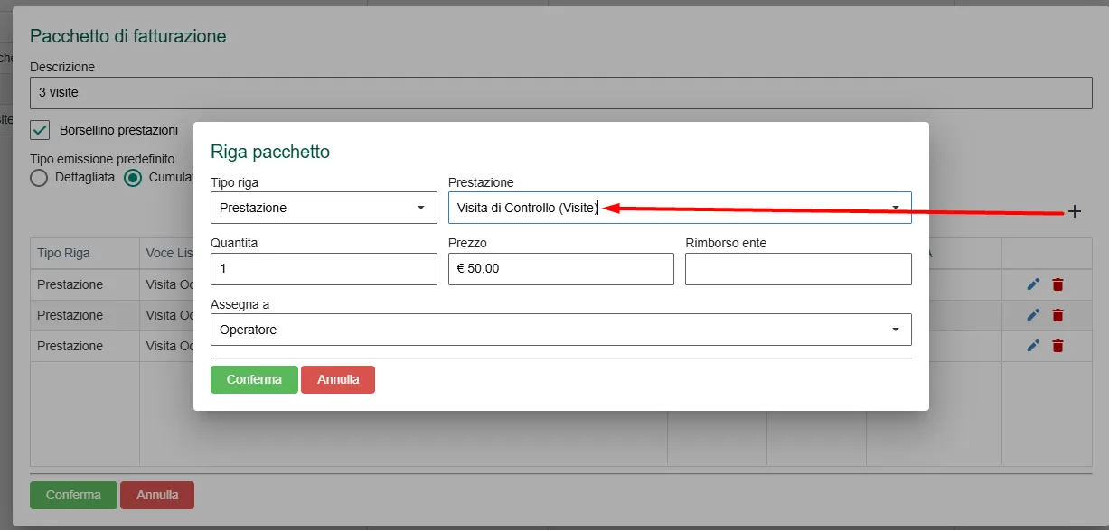Select the Cumulata radio button
The image size is (1109, 530).
(133, 178)
